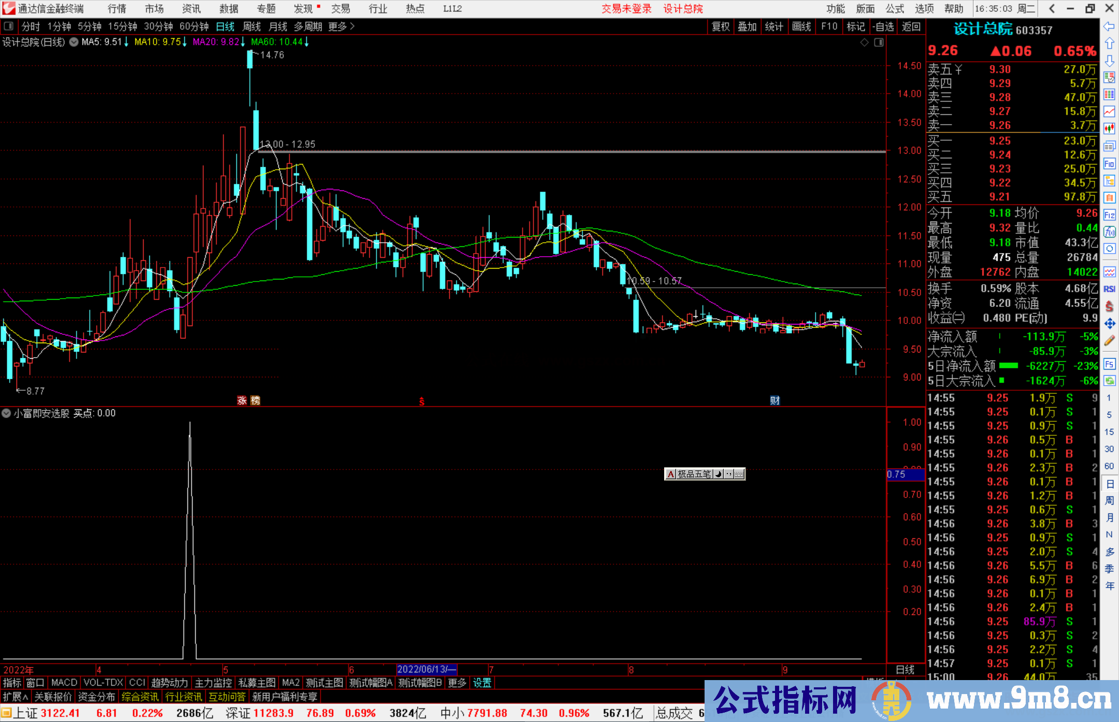Click the blue four-arrow move icon
Image resolution: width=1119 pixels, height=722 pixels.
(x=1109, y=323)
